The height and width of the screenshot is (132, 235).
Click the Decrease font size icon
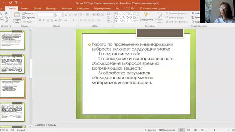pyautogui.click(x=70, y=15)
